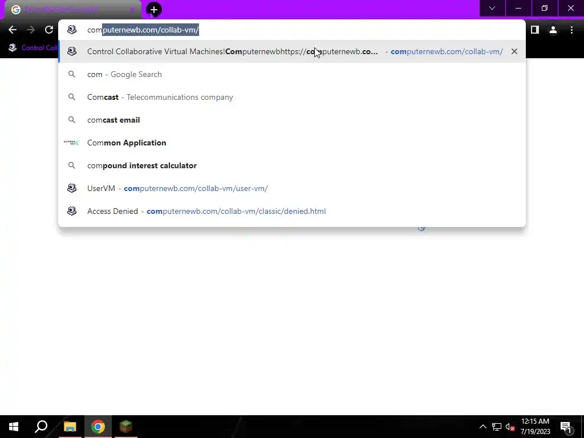Open the Minecraft block taskbar icon
The image size is (584, 438).
tap(126, 427)
